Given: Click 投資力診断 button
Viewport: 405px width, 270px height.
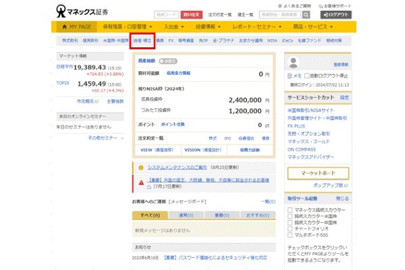Looking at the screenshot, I should pyautogui.click(x=250, y=150).
